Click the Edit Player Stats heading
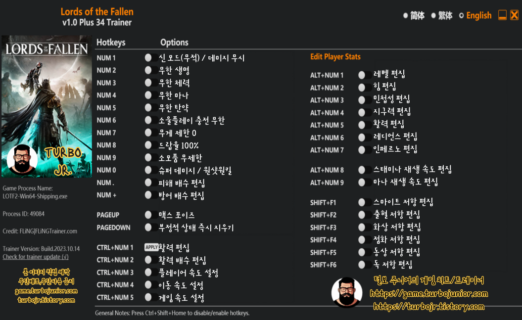522x320 pixels. point(335,57)
